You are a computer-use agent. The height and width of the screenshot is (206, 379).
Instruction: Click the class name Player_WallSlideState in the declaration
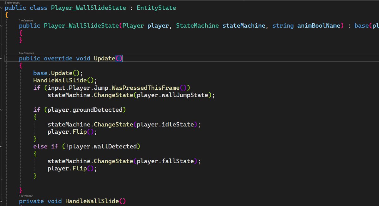pos(88,8)
